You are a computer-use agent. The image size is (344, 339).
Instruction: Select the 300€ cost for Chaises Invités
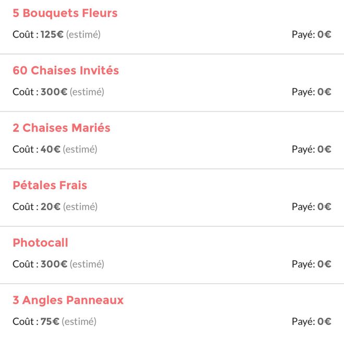54,92
